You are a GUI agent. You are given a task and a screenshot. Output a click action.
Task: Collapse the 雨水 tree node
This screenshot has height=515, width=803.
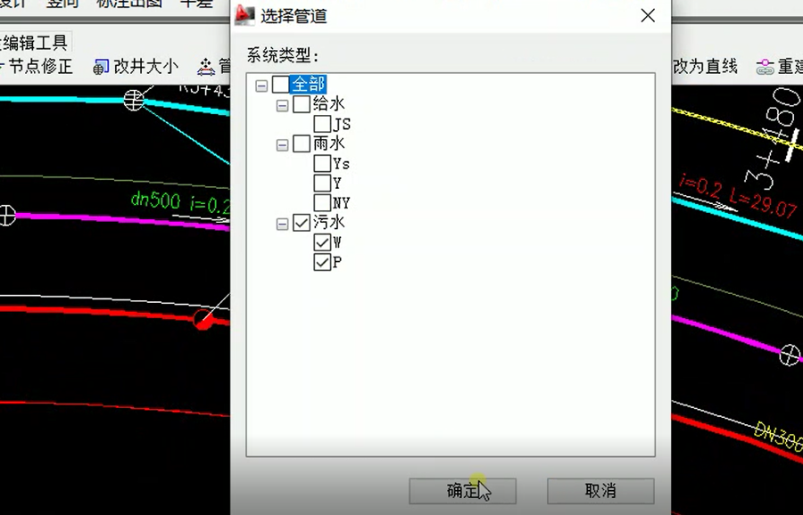point(282,145)
